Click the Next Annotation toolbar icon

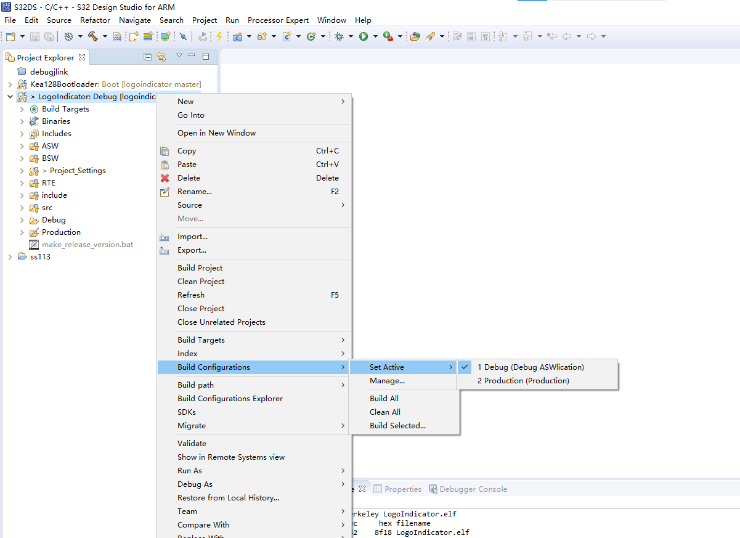pos(503,36)
